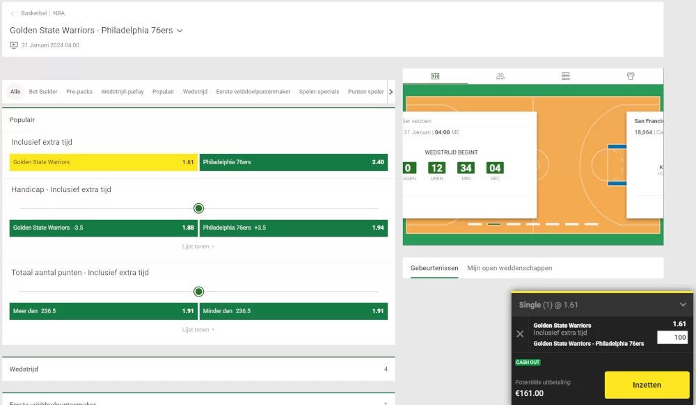Open the Basketbal breadcrumb link
696x405 pixels.
click(33, 13)
